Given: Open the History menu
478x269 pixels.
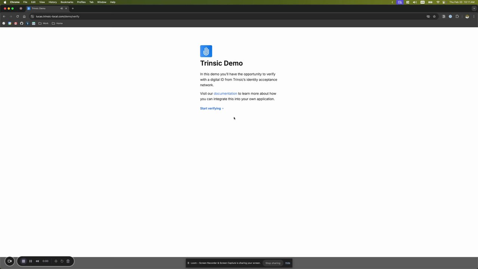Looking at the screenshot, I should pyautogui.click(x=53, y=2).
